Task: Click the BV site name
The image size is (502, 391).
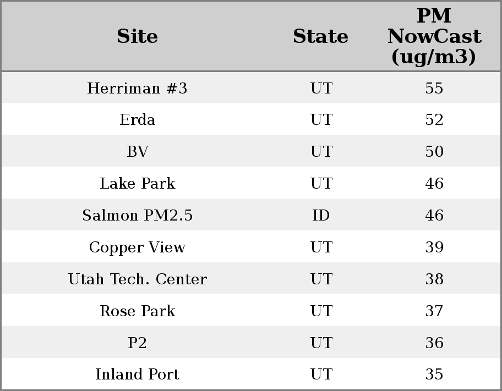Action: (137, 152)
